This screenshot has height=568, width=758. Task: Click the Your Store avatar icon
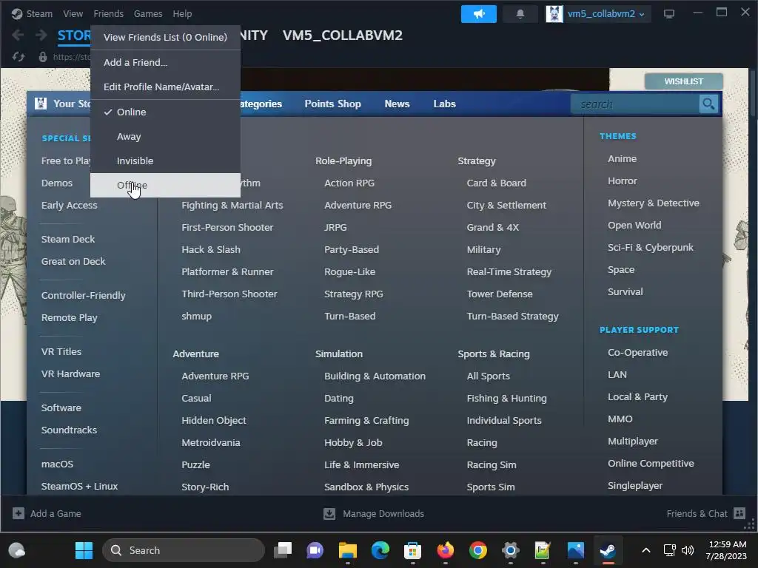(41, 104)
